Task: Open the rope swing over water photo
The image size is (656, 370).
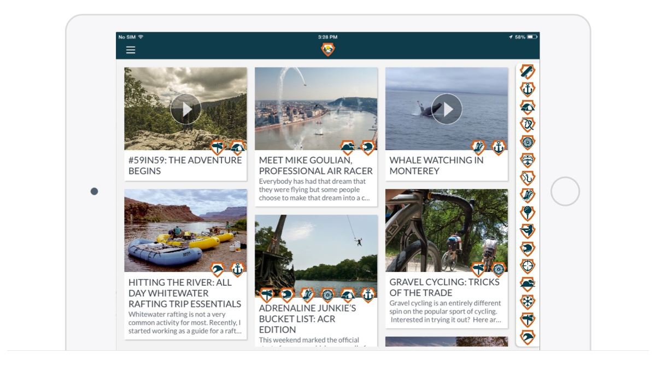Action: tap(316, 256)
